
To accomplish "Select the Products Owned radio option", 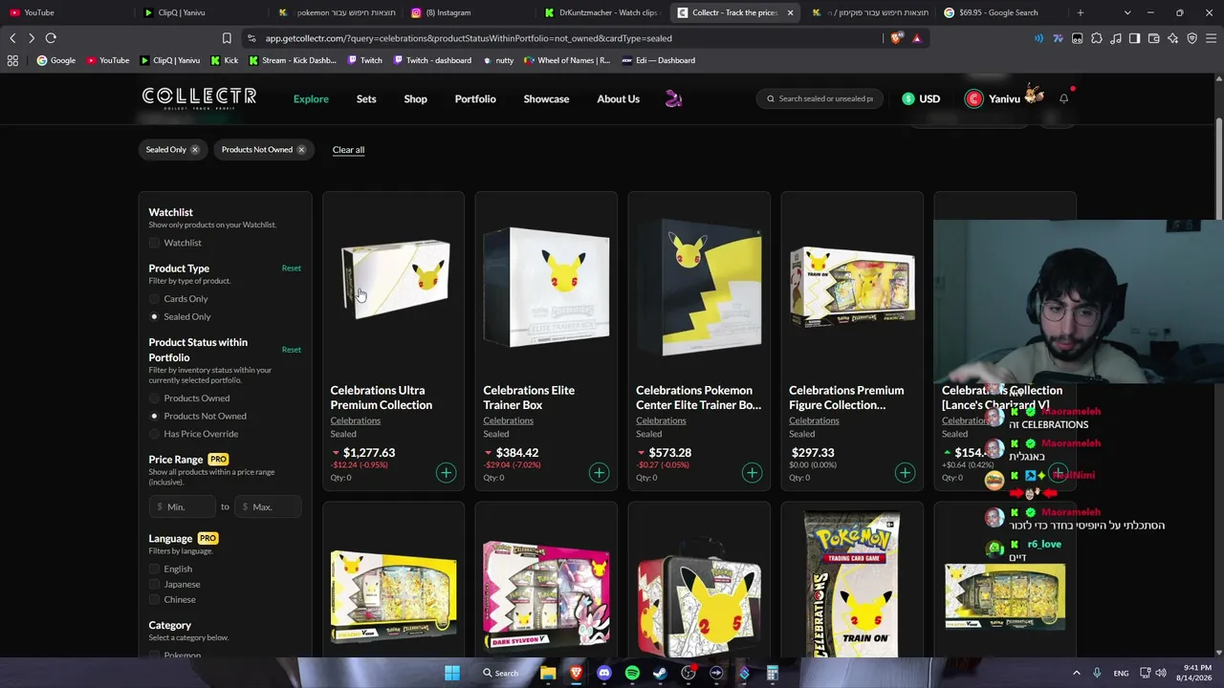I will coord(154,398).
